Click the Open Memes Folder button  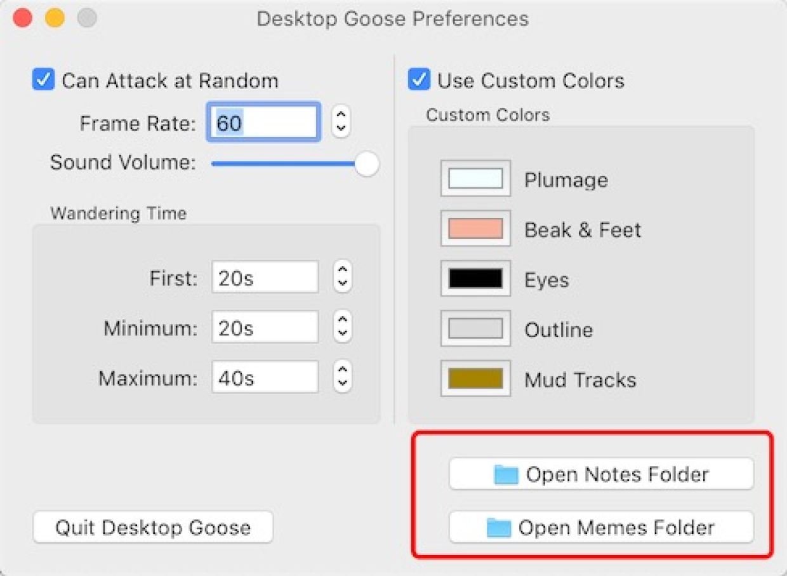coord(601,528)
